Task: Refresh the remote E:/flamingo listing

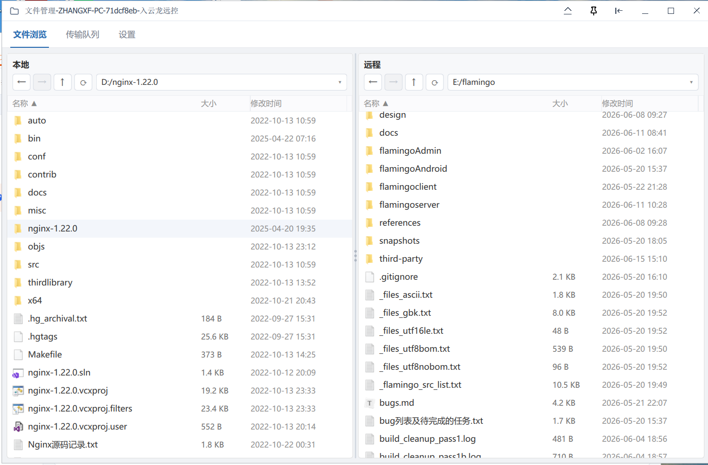Action: coord(435,82)
